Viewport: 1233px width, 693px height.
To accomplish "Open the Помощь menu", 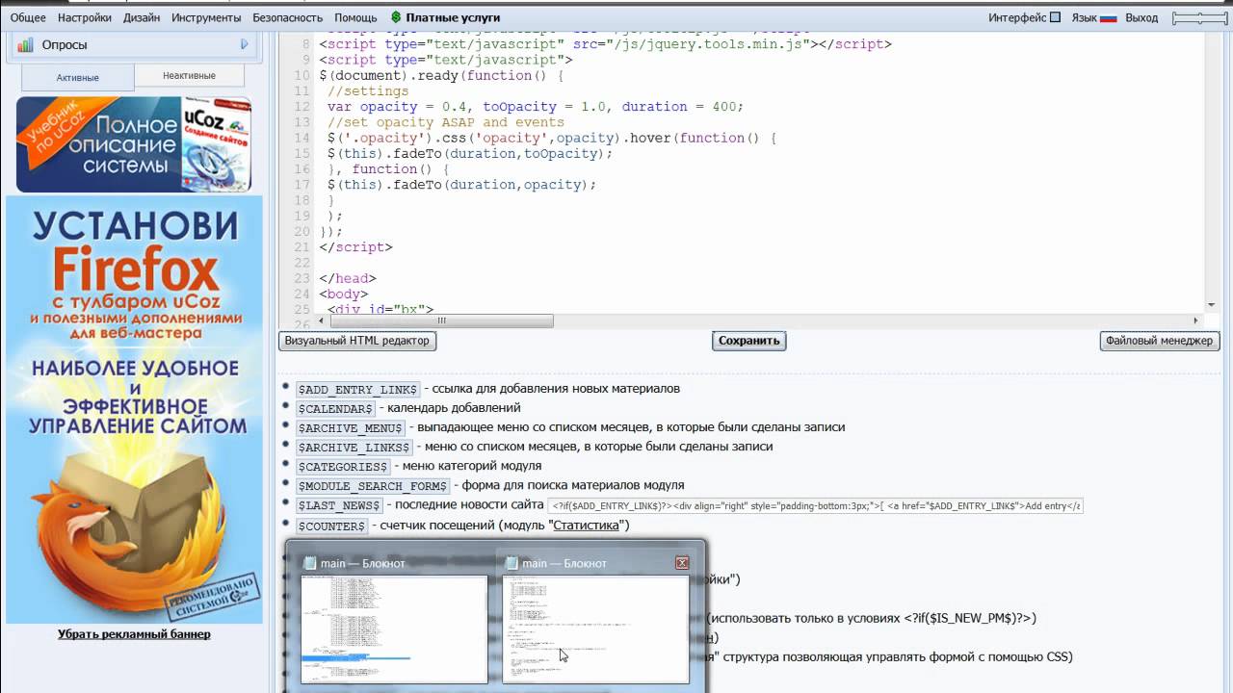I will click(355, 17).
